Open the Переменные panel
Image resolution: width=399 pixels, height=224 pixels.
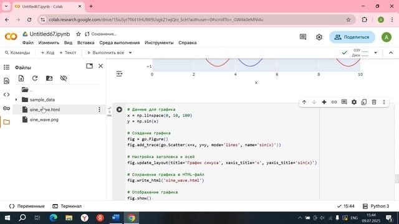27,206
